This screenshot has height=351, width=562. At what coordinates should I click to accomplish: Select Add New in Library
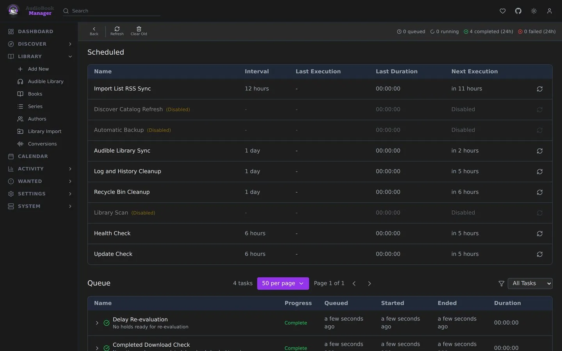(39, 69)
